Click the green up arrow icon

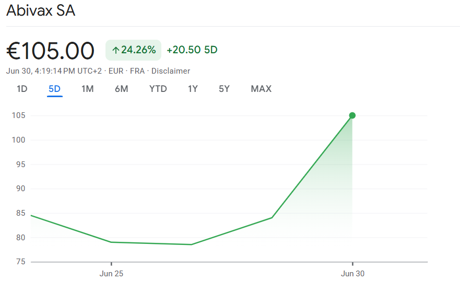115,51
